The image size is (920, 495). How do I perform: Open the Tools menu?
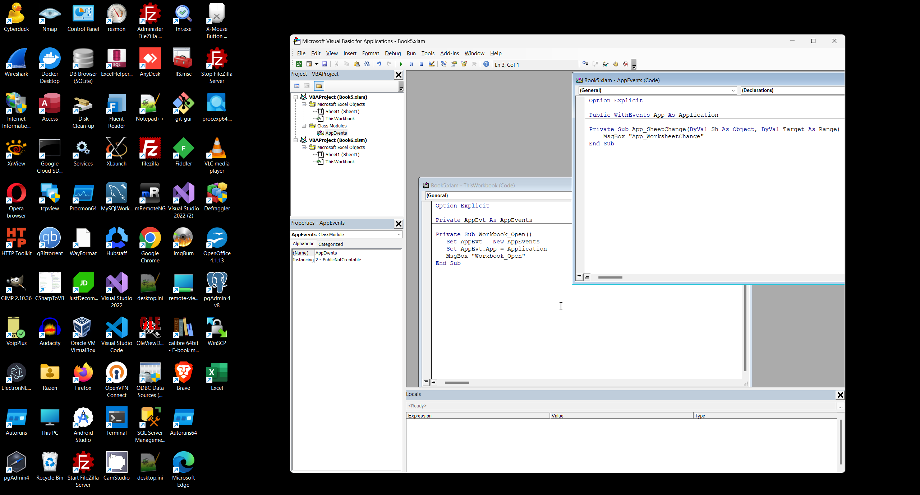(x=428, y=53)
